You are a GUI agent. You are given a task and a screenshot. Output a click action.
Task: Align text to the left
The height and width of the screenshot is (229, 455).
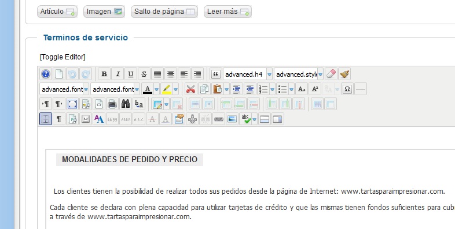click(x=184, y=74)
